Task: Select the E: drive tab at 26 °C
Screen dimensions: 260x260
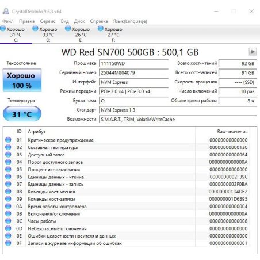Action: coord(81,35)
